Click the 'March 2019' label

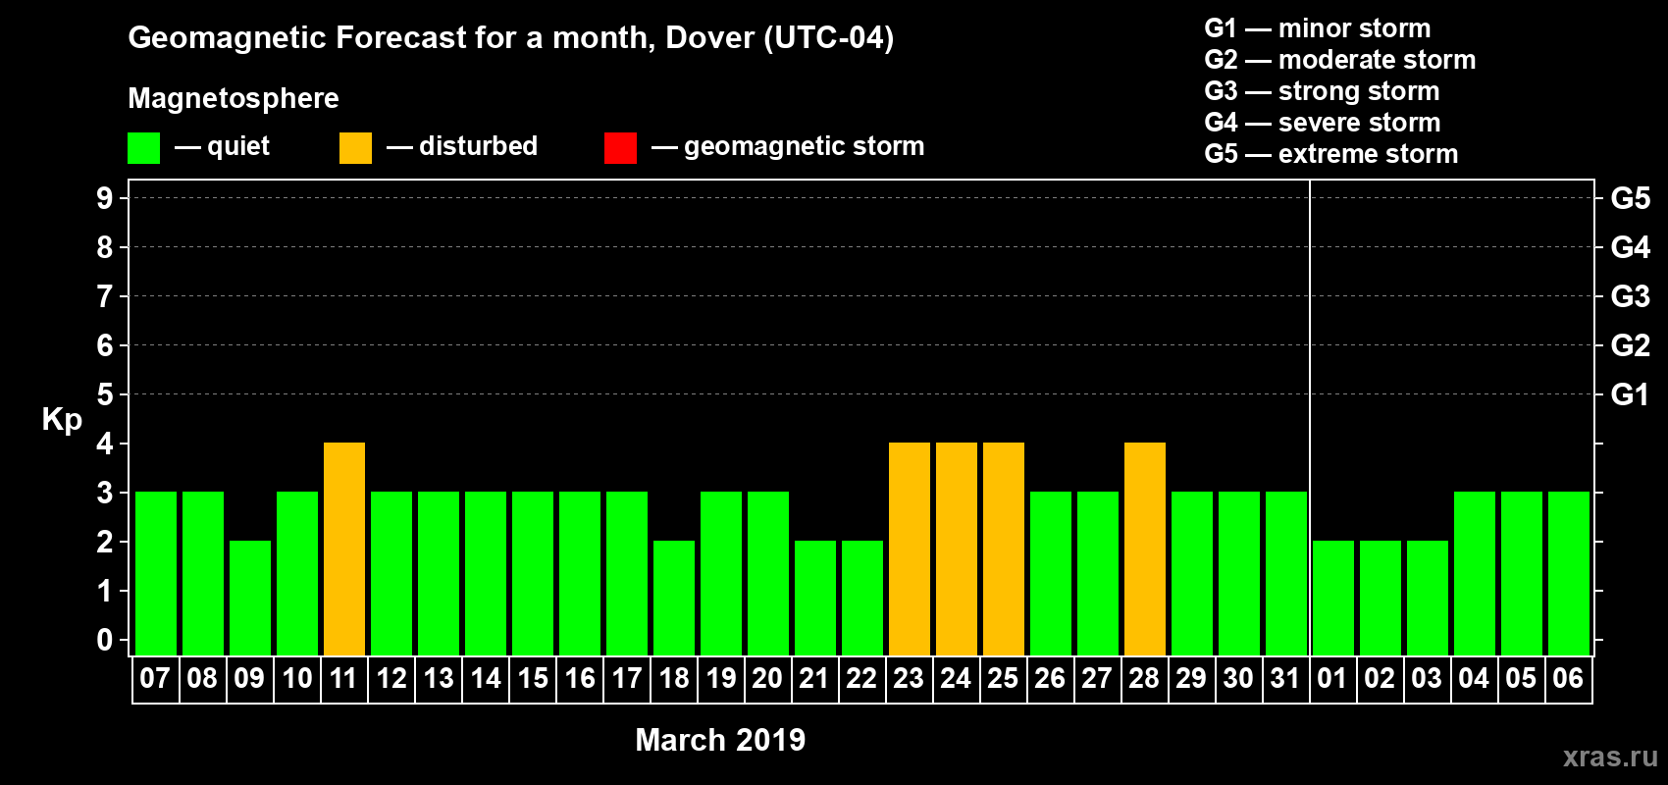click(720, 740)
